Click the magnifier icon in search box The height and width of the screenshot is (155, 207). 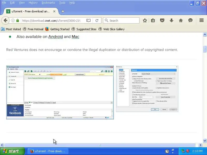106,20
